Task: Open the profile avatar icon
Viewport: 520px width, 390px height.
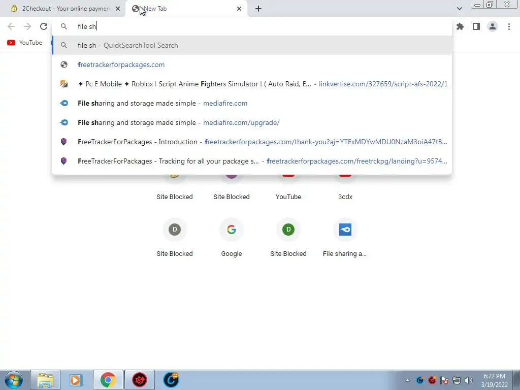Action: 493,26
